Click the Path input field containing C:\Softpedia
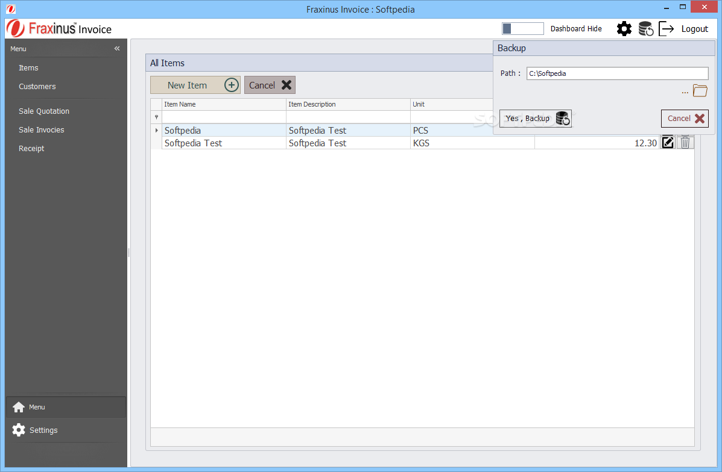The height and width of the screenshot is (472, 722). pos(618,73)
